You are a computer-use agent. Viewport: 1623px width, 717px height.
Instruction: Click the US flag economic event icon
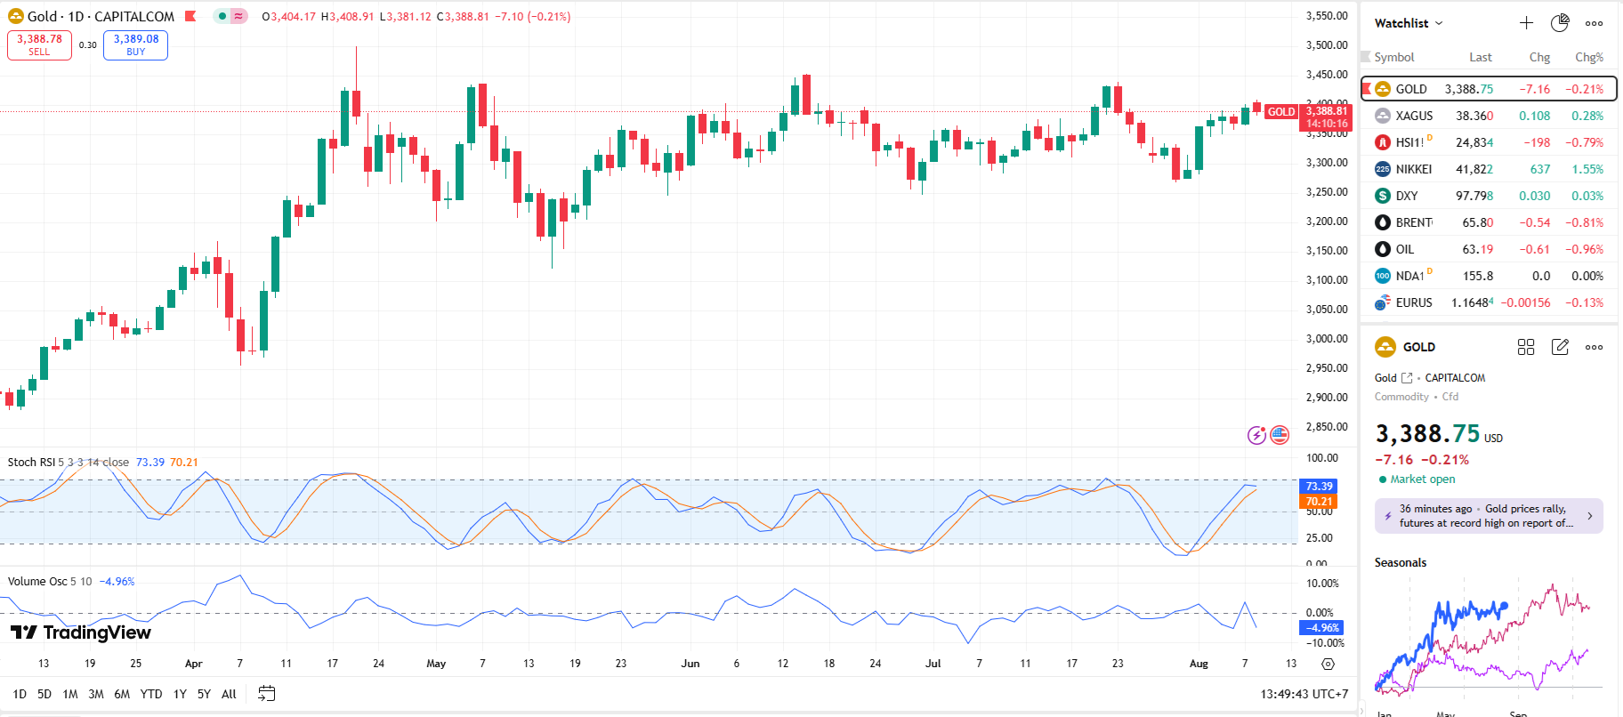click(x=1280, y=435)
